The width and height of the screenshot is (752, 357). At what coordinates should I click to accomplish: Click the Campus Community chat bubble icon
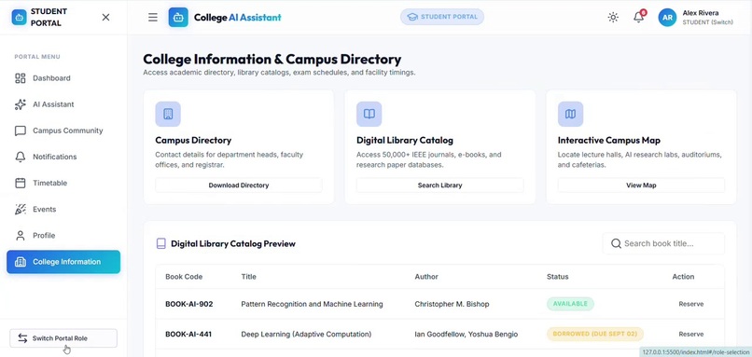[x=21, y=130]
